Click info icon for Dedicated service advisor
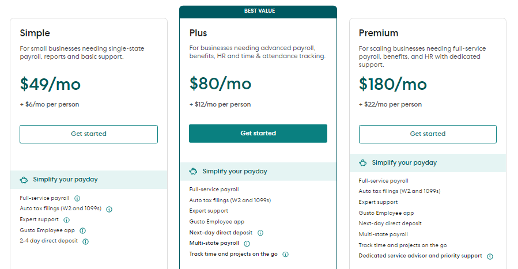This screenshot has width=518, height=269. pyautogui.click(x=490, y=256)
